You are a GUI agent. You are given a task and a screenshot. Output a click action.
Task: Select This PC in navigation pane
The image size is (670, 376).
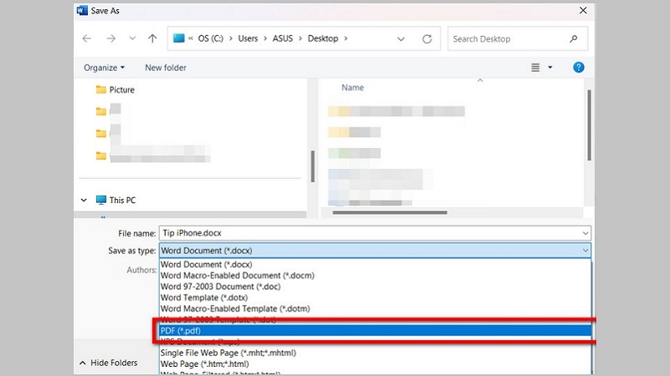pos(122,200)
